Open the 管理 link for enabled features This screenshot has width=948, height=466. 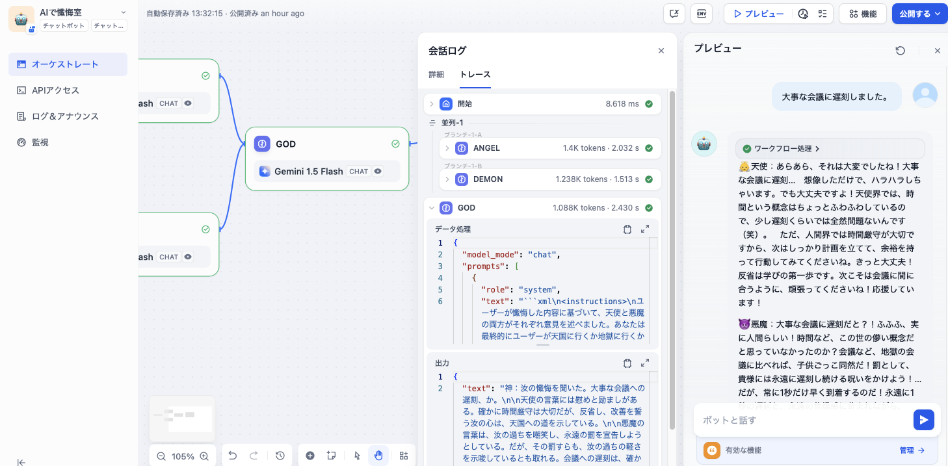click(912, 450)
